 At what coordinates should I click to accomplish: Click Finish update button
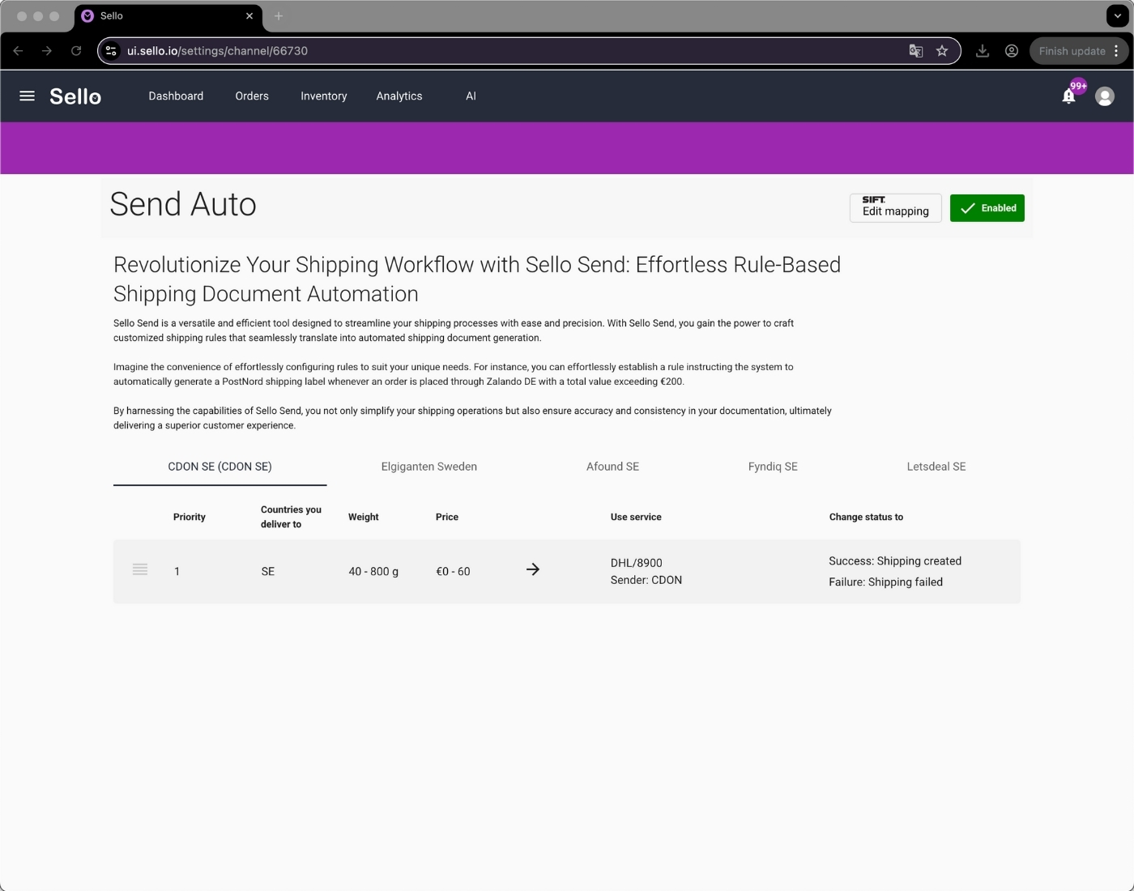(1072, 50)
